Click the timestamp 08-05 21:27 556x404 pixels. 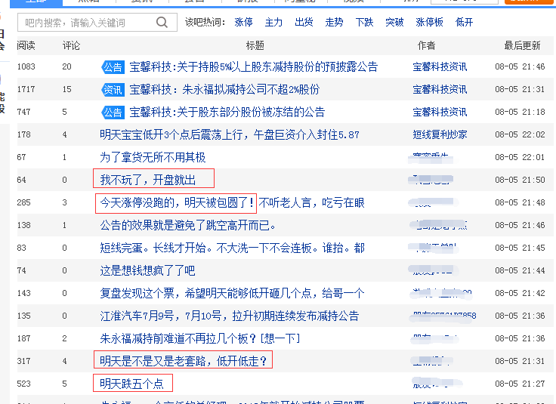tap(520, 384)
